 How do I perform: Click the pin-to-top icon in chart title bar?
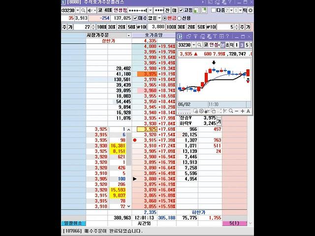pos(195,36)
